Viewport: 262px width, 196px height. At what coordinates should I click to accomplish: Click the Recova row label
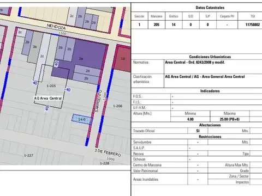[x=138, y=154]
